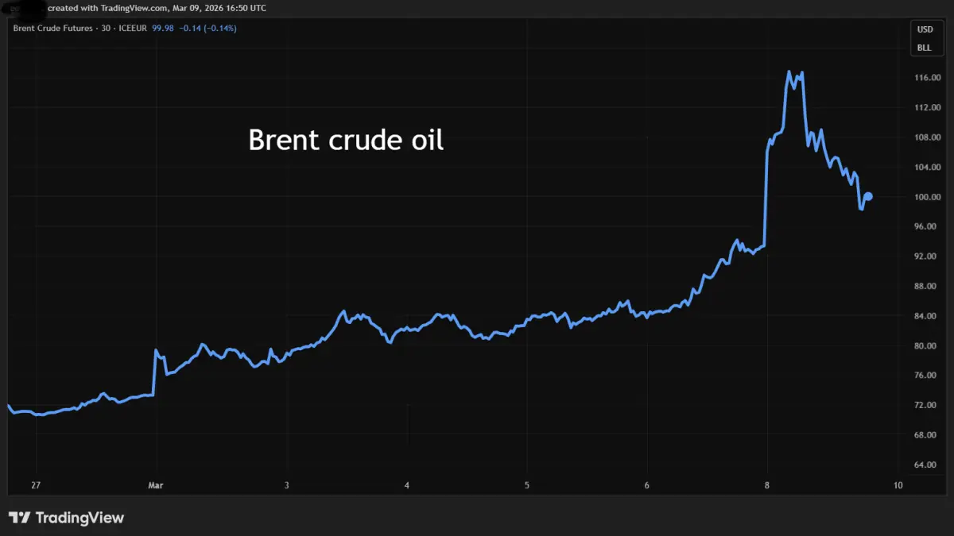The image size is (954, 536).
Task: Select the "Brent crude oil" chart text
Action: click(x=346, y=140)
